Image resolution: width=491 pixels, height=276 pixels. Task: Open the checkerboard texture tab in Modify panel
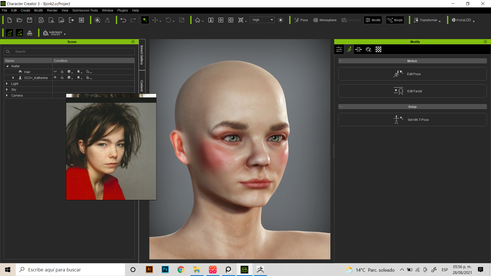[378, 49]
